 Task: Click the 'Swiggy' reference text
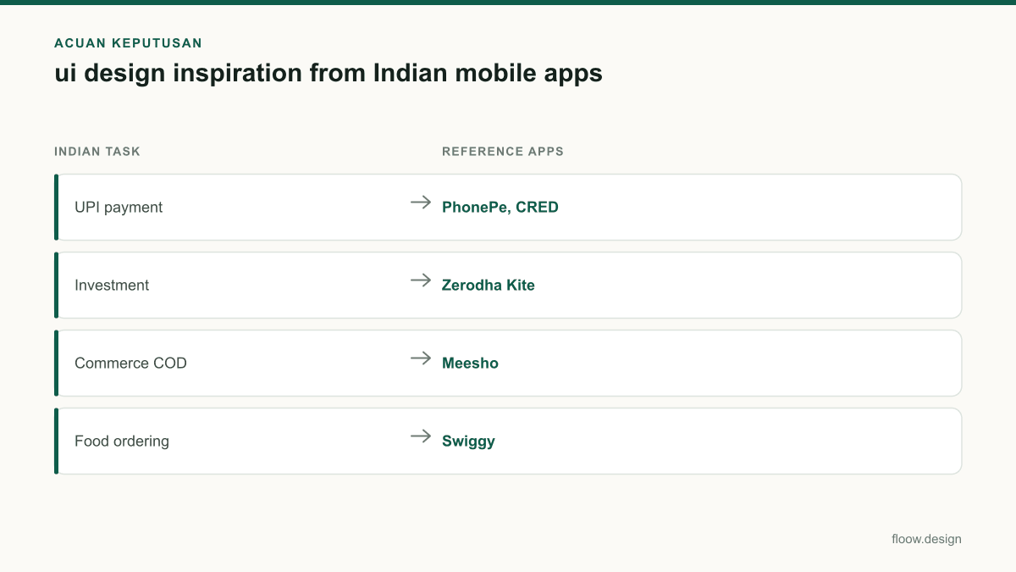coord(468,441)
